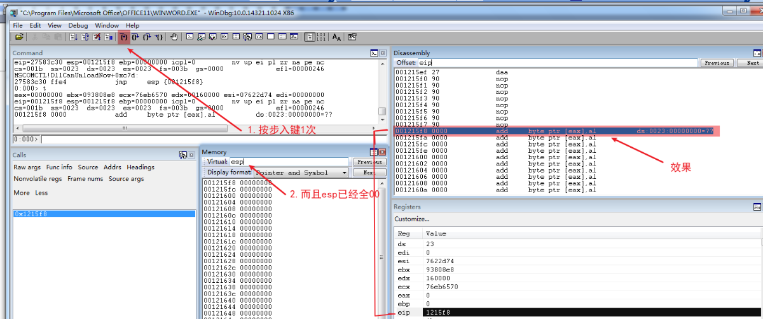Screen dimensions: 763x319
Task: Click Next button in Memory pane
Action: pos(369,173)
